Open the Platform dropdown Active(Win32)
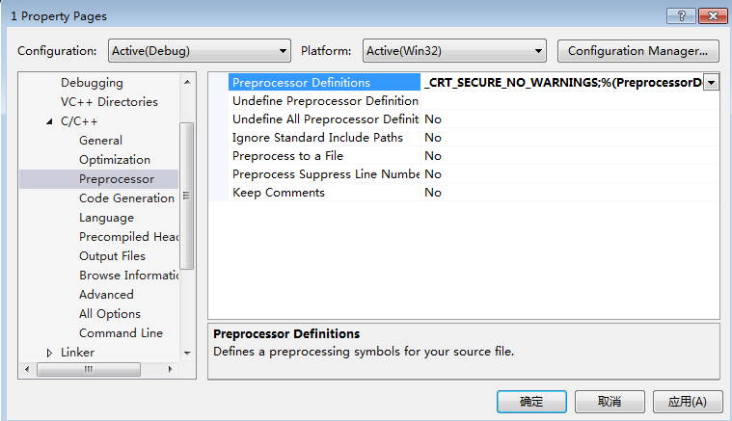 click(x=454, y=51)
